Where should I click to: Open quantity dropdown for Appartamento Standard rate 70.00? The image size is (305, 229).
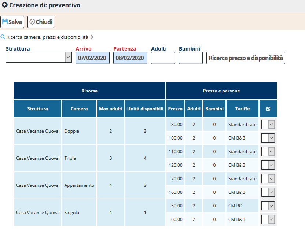click(268, 179)
